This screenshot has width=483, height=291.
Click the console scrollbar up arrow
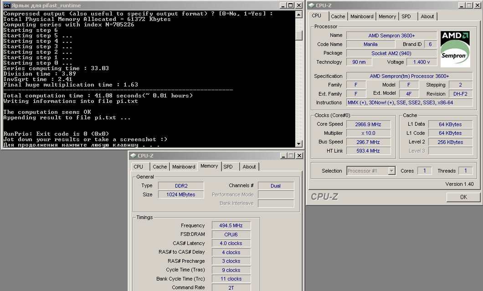tap(298, 15)
